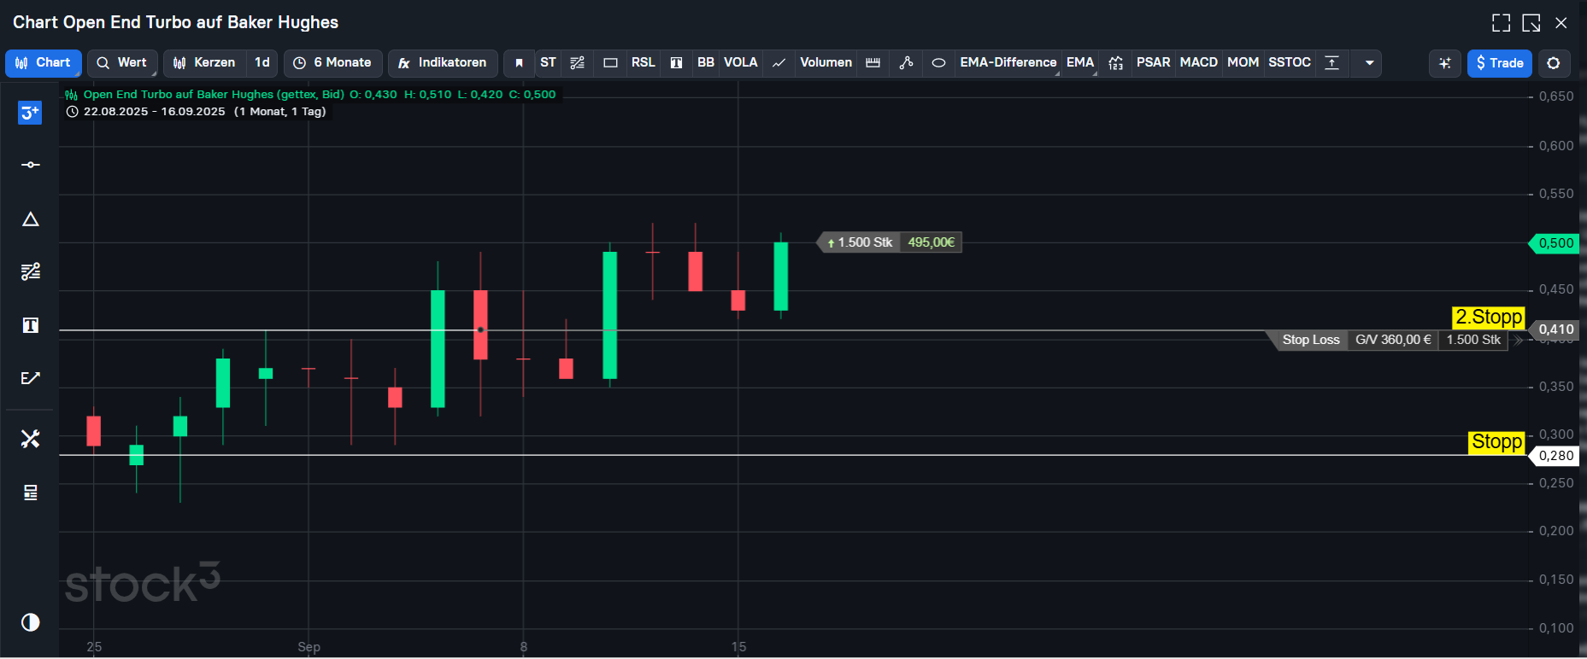Toggle the MACD indicator
The image size is (1587, 659).
click(x=1198, y=63)
